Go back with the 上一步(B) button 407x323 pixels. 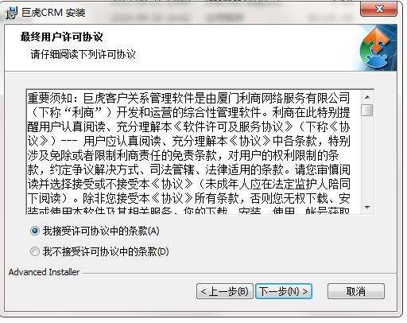(225, 291)
